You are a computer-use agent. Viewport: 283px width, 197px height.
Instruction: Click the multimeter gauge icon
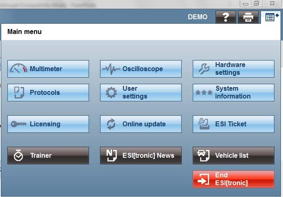pyautogui.click(x=18, y=68)
